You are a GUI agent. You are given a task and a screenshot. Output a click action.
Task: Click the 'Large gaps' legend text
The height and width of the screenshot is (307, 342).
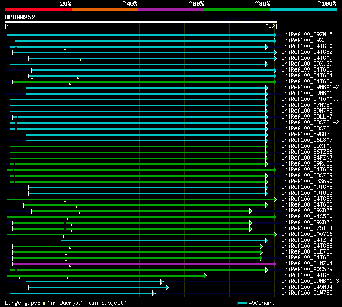(x=22, y=303)
